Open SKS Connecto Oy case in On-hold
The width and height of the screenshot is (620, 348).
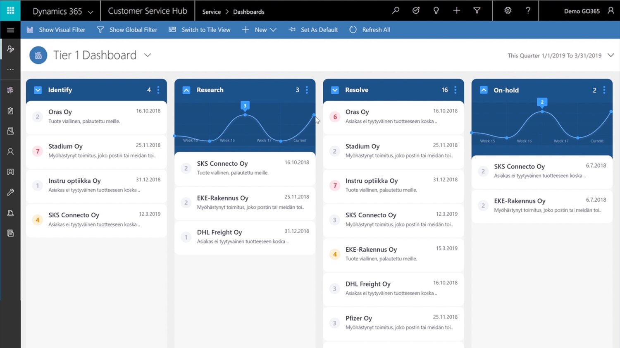click(542, 172)
